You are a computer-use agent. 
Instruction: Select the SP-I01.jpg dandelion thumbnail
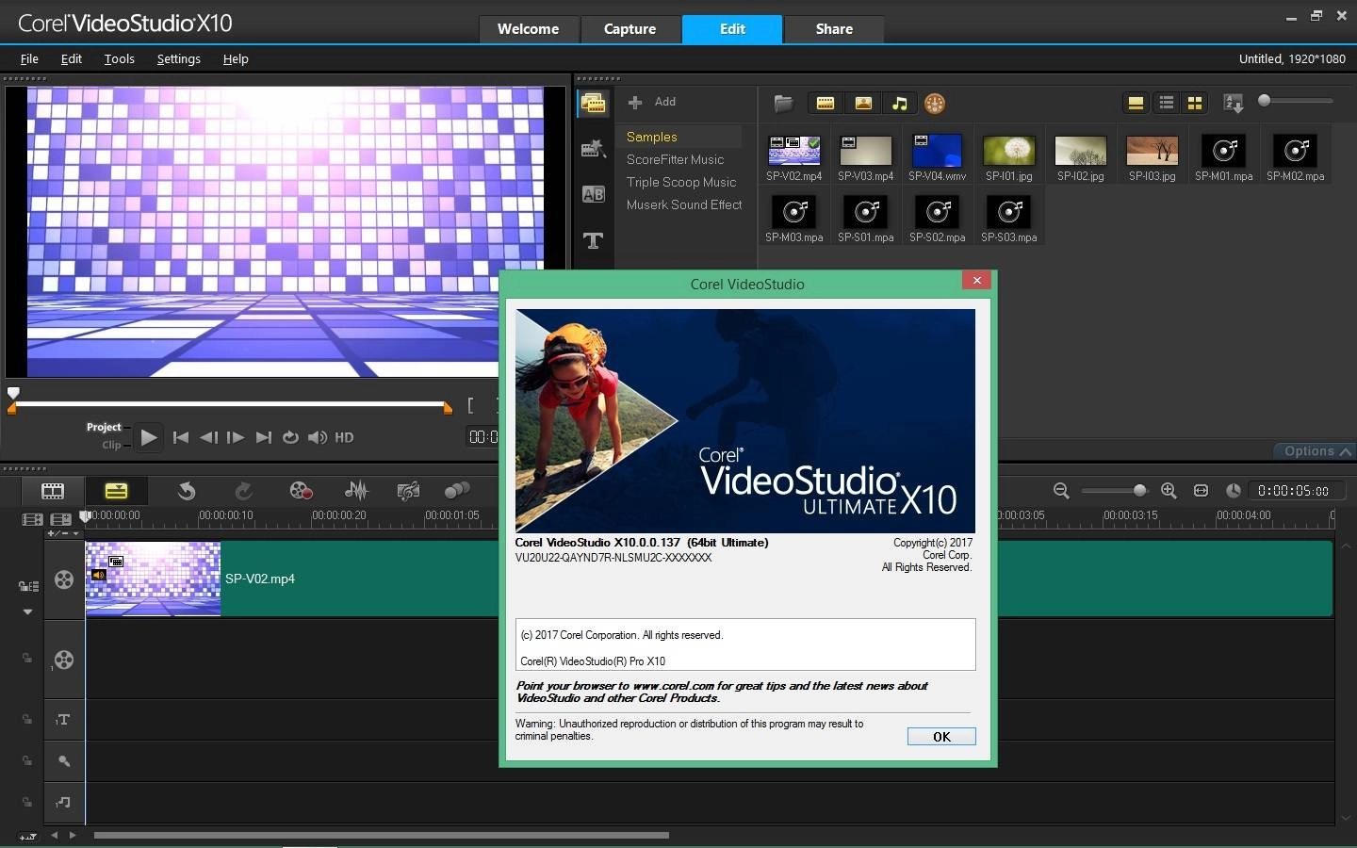tap(1008, 151)
